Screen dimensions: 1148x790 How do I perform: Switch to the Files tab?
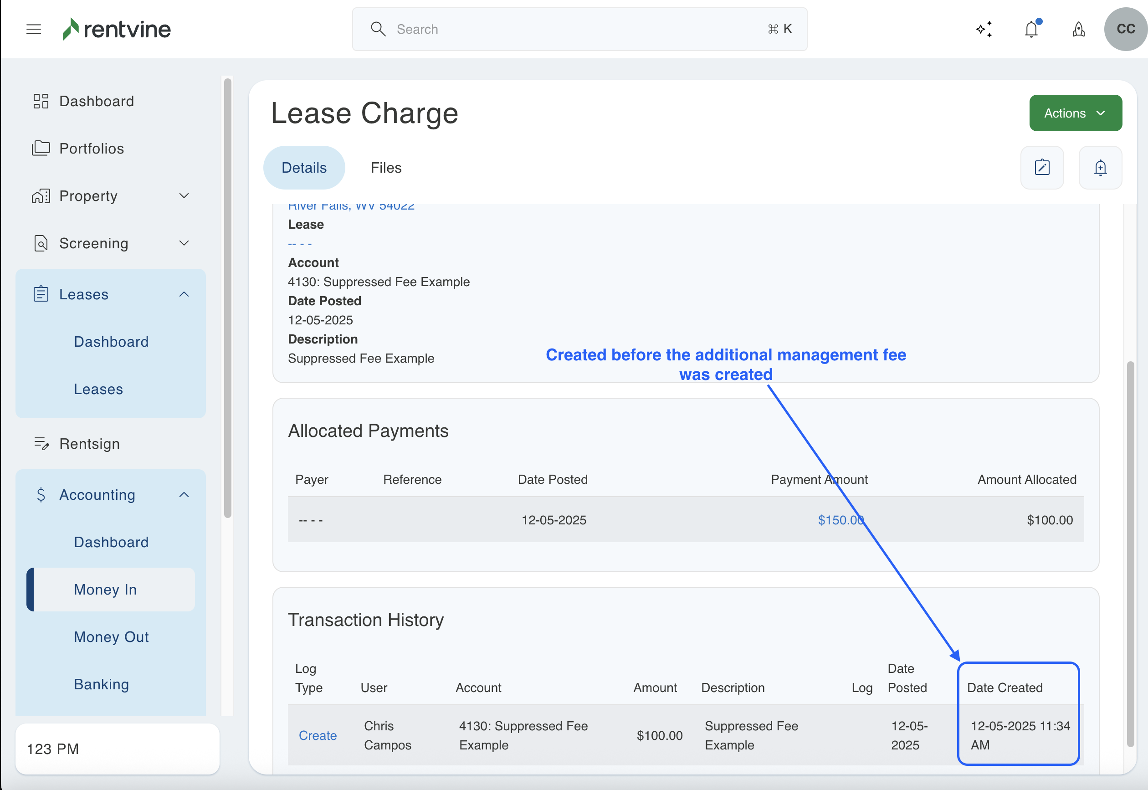(x=386, y=168)
